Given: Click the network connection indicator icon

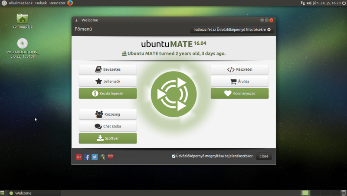Looking at the screenshot, I should [x=302, y=3].
